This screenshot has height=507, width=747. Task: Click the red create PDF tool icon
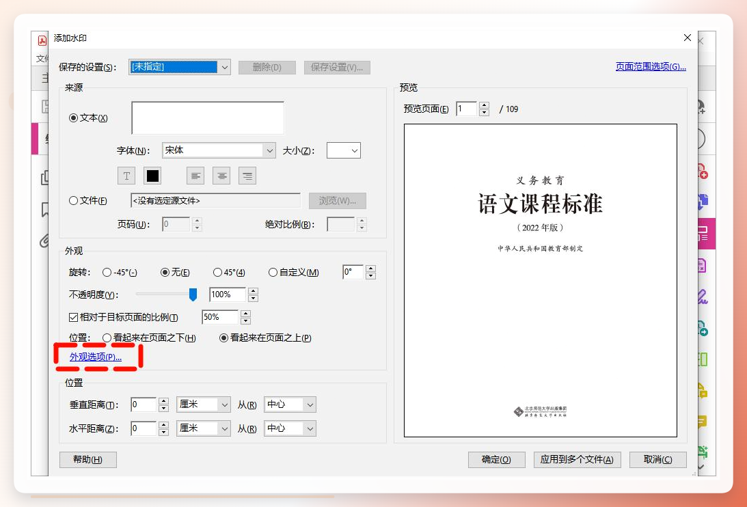coord(702,172)
